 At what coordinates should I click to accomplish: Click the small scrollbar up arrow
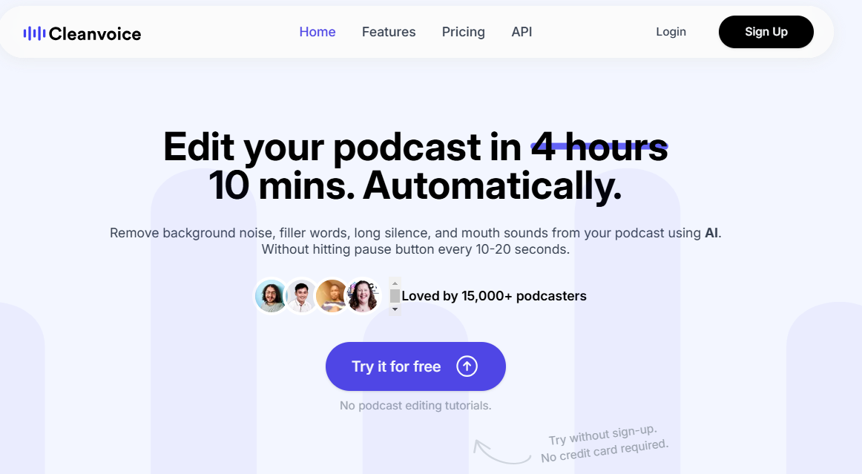pos(395,283)
